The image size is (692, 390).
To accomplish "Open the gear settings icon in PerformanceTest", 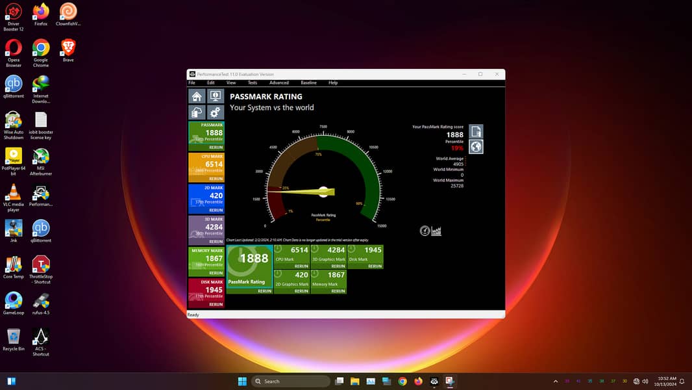I will tap(216, 112).
